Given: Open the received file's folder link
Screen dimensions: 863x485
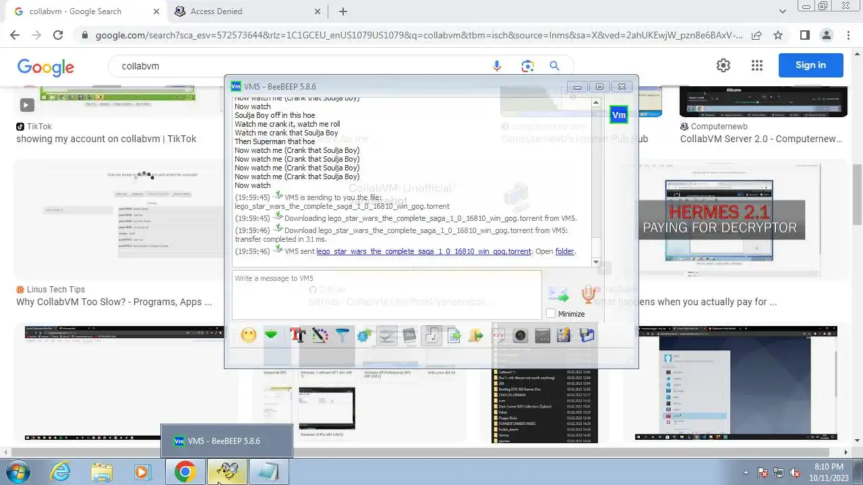Looking at the screenshot, I should [565, 251].
